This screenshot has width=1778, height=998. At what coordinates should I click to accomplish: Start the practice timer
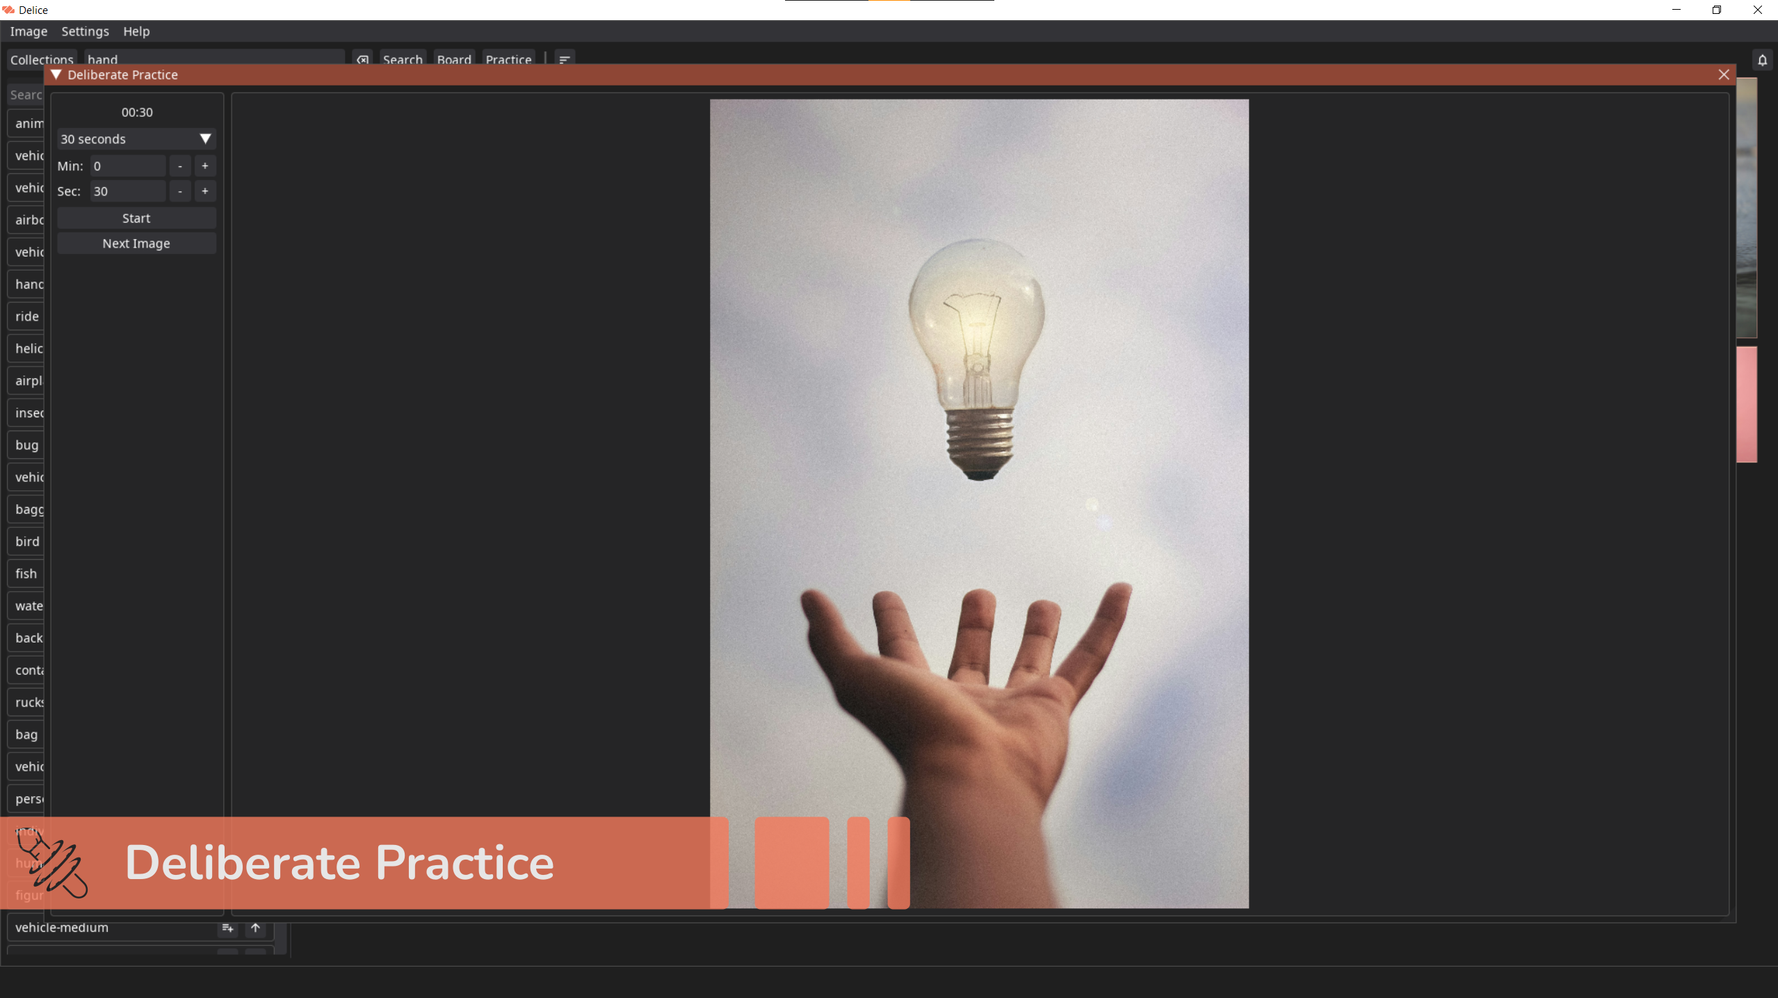coord(136,218)
